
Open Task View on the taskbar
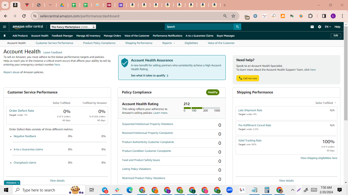point(92,190)
